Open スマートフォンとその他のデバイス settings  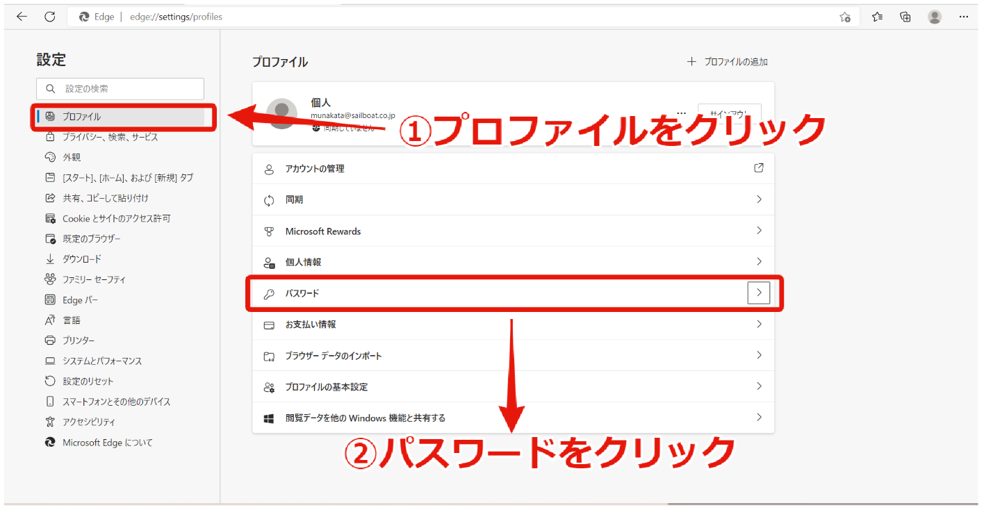(108, 401)
